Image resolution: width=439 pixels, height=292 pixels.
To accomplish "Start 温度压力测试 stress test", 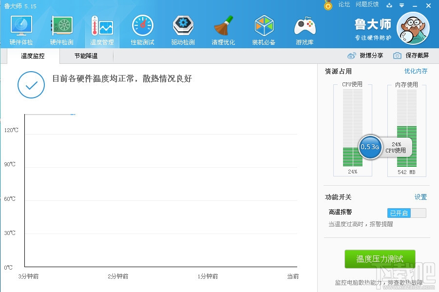I will 380,259.
